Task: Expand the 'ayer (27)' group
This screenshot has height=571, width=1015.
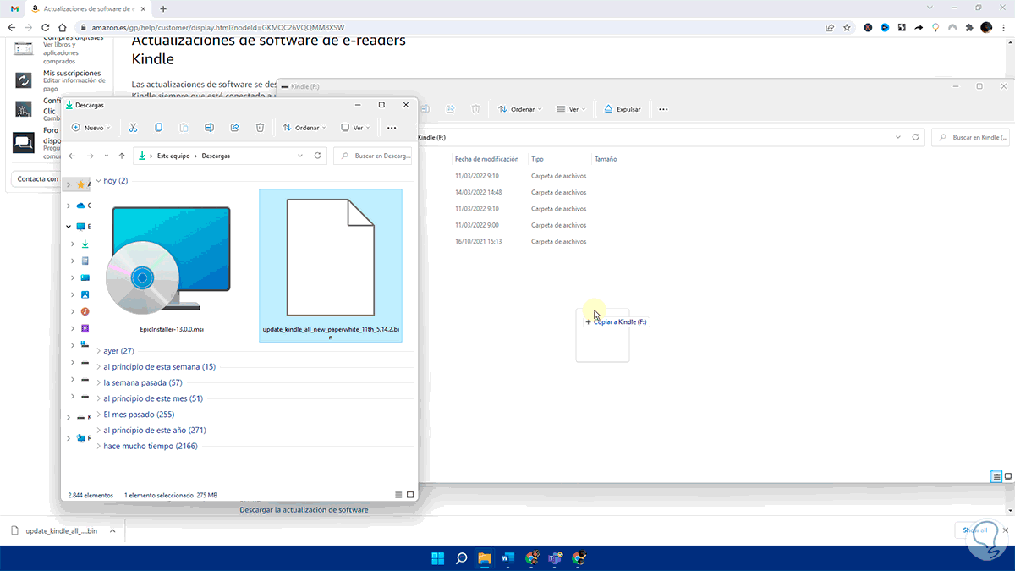Action: tap(116, 350)
